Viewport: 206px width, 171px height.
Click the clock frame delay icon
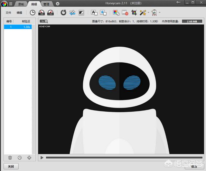point(33,13)
